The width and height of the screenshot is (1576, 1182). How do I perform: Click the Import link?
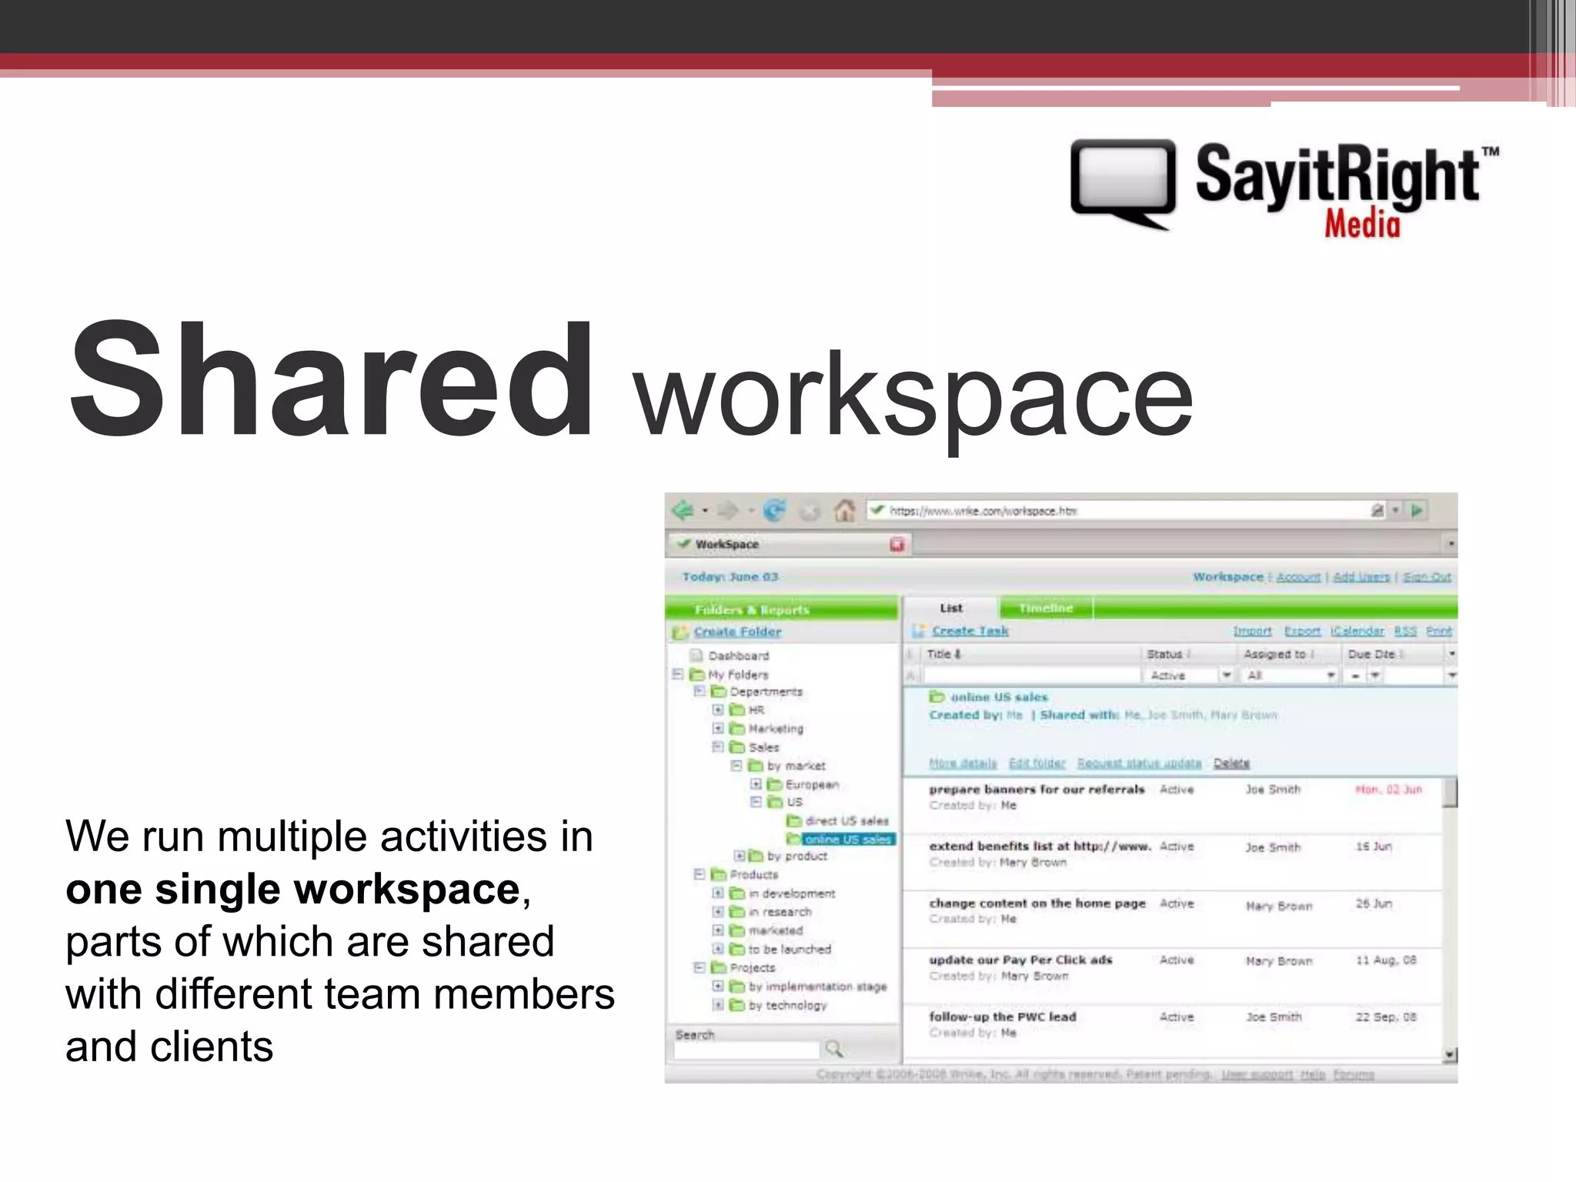[x=1252, y=631]
